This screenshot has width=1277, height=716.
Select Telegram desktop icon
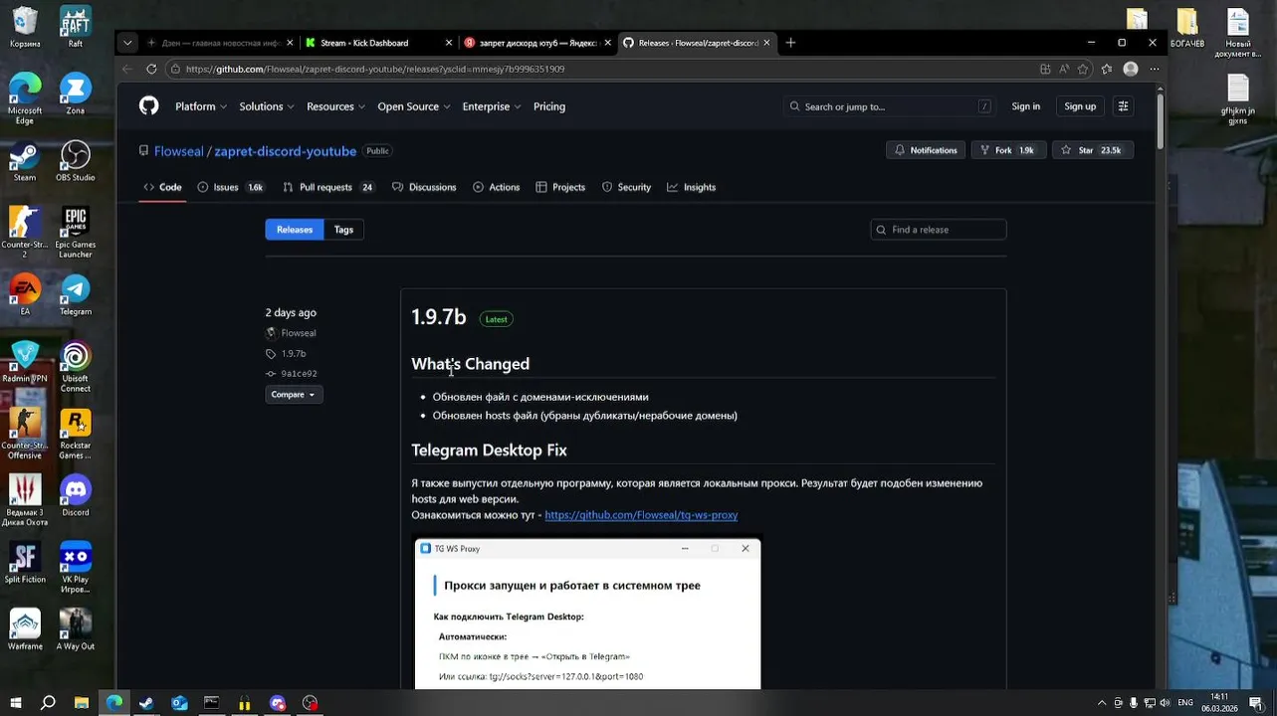click(76, 295)
